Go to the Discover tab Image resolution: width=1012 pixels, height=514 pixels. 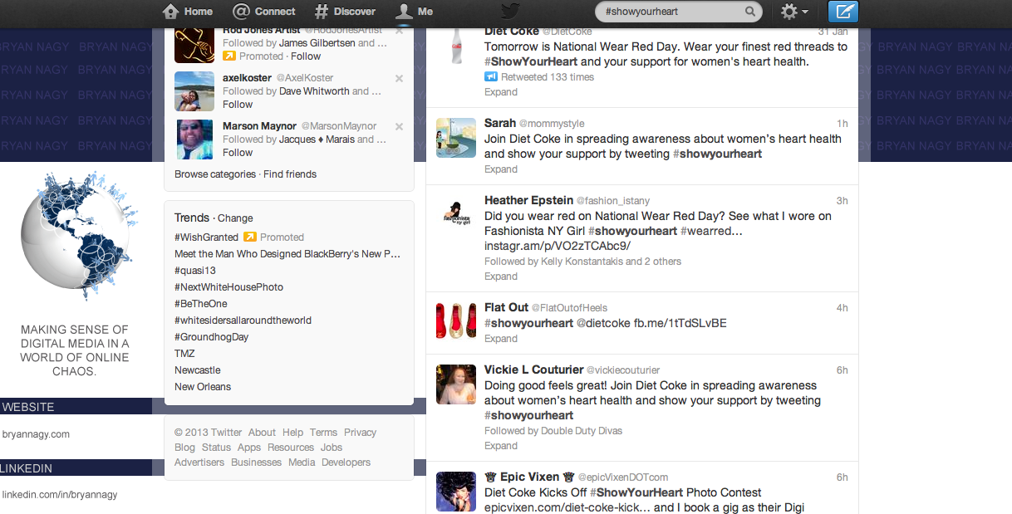[x=346, y=12]
